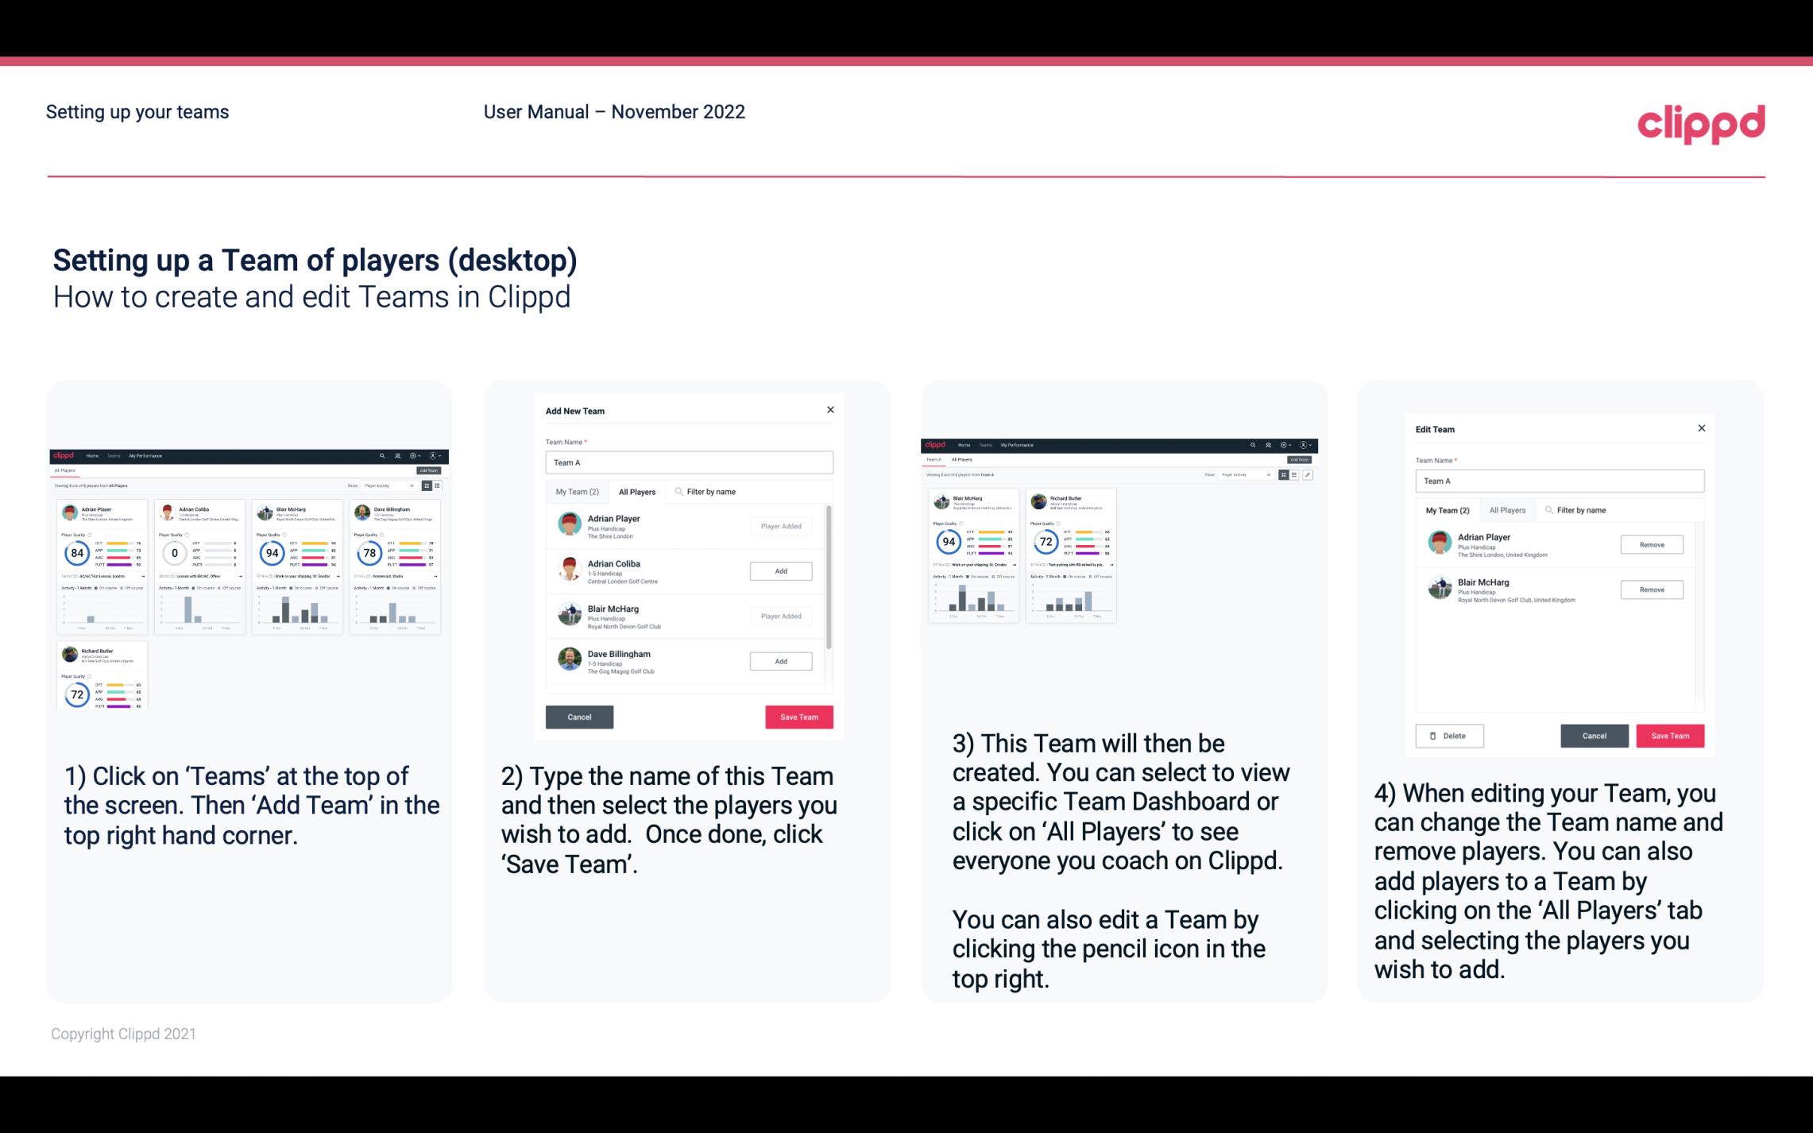Click Save Team button in Add New Team
This screenshot has height=1133, width=1813.
coord(798,717)
